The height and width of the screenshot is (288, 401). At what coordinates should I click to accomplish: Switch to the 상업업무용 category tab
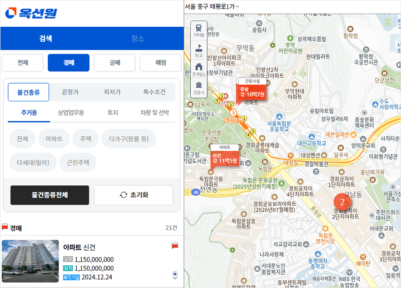71,113
